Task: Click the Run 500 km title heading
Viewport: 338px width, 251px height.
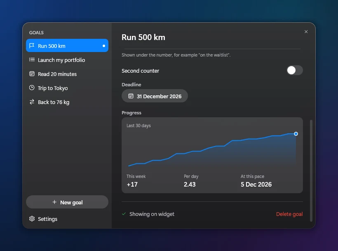Action: (143, 37)
